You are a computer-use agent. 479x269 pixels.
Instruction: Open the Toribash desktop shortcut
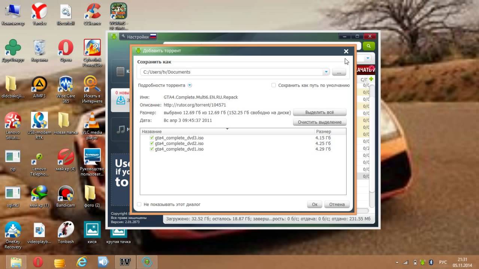click(x=66, y=233)
